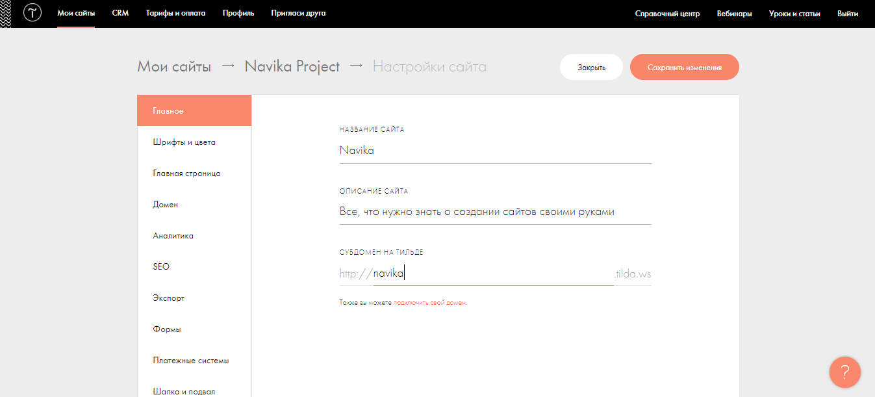Screen dimensions: 875x397
Task: Go to Тарифы и оплата
Action: click(175, 13)
